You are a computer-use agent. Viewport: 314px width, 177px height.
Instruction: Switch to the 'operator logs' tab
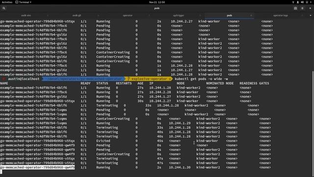pyautogui.click(x=280, y=15)
